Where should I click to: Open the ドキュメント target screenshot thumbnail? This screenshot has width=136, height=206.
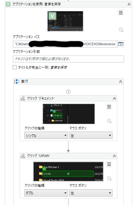click(x=68, y=114)
